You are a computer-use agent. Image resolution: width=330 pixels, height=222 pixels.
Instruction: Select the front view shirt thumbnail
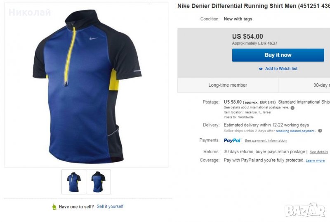(x=74, y=182)
